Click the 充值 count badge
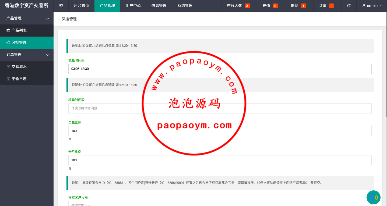387x206 pixels. [275, 6]
